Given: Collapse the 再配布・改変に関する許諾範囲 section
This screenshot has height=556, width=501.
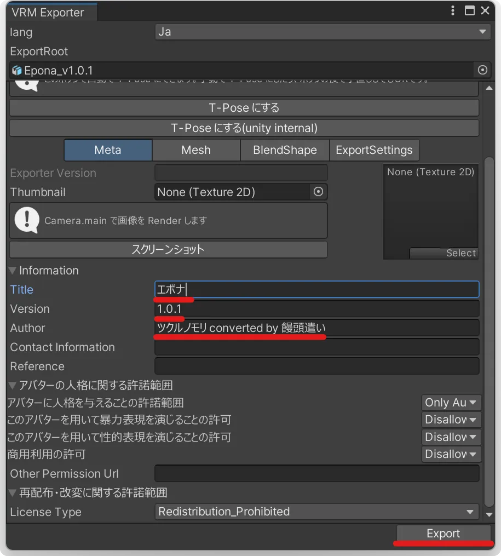Looking at the screenshot, I should [x=13, y=492].
